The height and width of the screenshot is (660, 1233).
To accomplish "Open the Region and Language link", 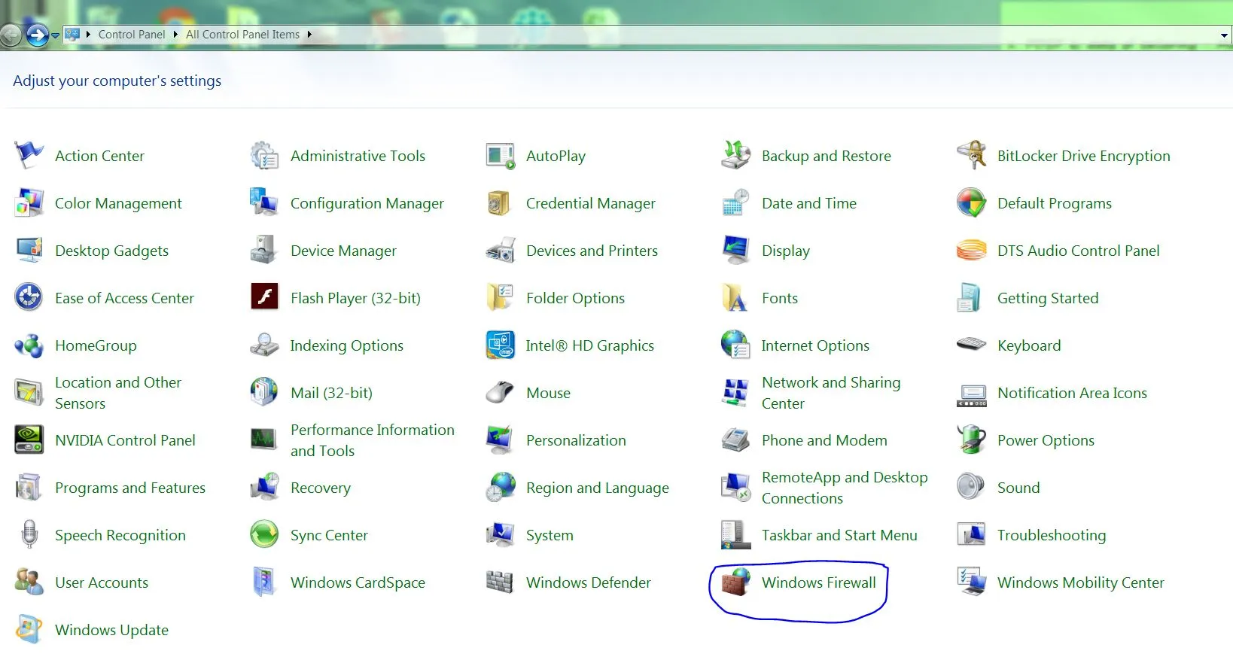I will pyautogui.click(x=598, y=488).
